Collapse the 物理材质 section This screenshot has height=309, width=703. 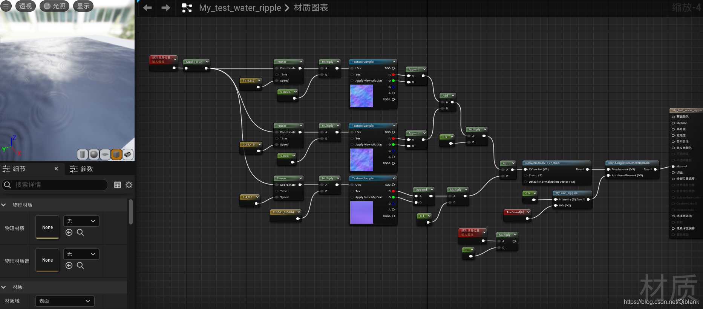point(4,205)
